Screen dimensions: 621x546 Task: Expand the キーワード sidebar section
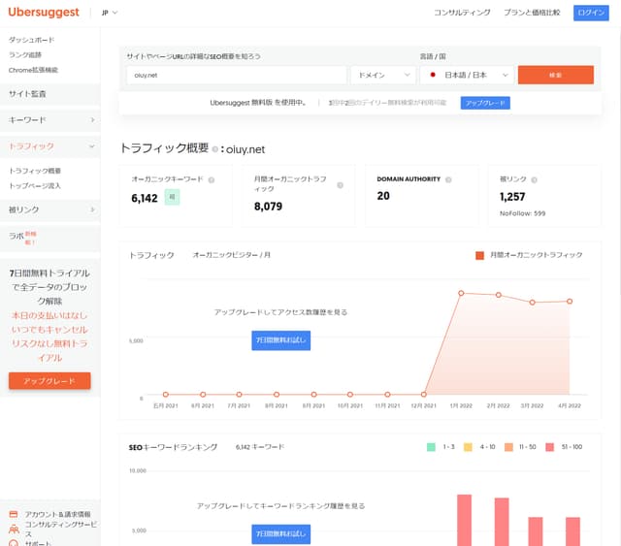click(49, 120)
